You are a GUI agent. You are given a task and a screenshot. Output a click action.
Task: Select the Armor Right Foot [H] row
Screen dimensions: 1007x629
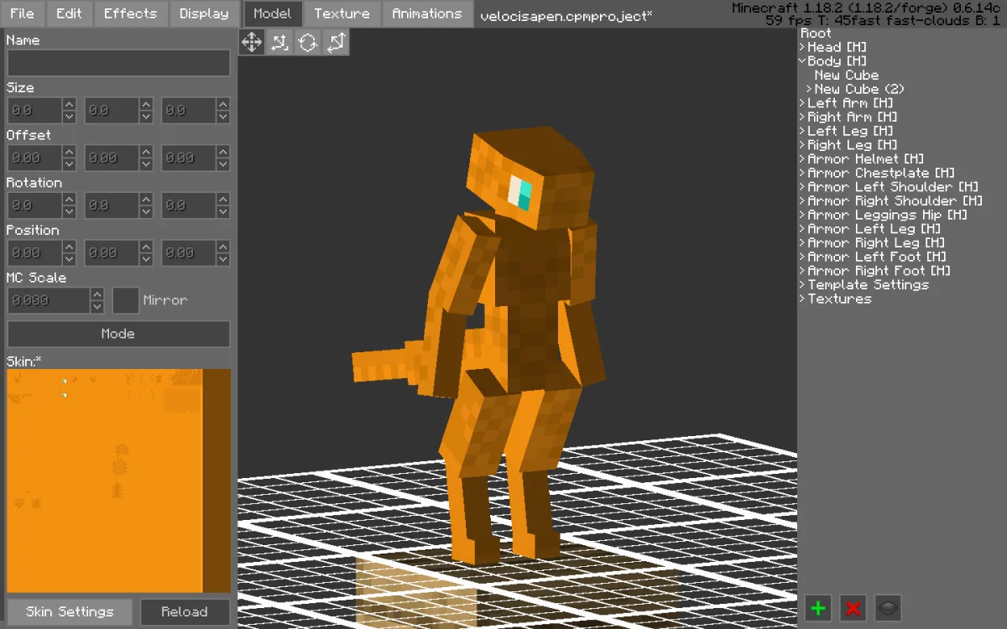tap(880, 271)
